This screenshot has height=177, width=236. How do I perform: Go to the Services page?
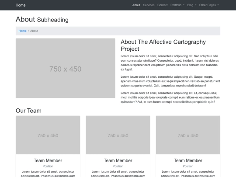click(x=149, y=5)
